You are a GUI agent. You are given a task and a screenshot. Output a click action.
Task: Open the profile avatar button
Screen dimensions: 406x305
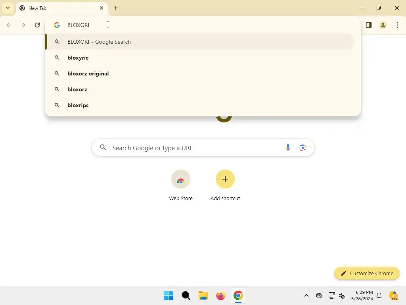(383, 25)
